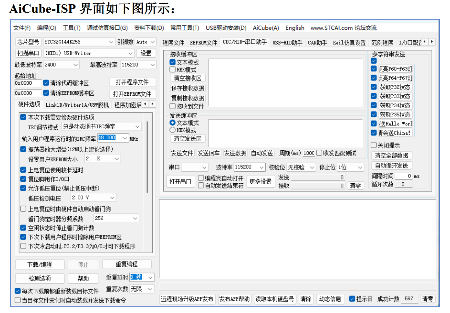Screen dimensions: 450x313
Task: Enable 上电复位时由硬件自动启动看门狗
Action: (23, 209)
